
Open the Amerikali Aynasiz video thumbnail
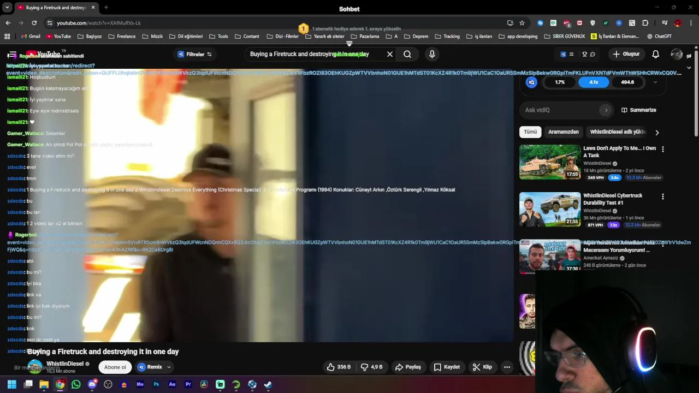[x=550, y=256]
